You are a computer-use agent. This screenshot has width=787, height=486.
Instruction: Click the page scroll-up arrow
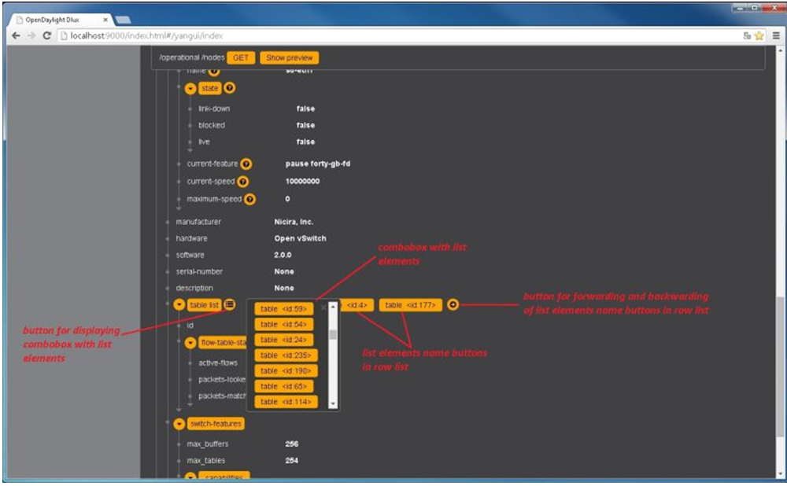tap(781, 50)
